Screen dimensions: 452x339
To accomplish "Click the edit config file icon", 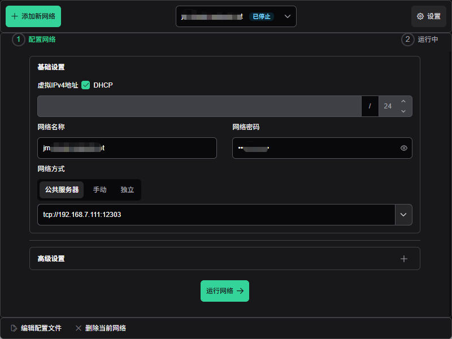I will [14, 328].
